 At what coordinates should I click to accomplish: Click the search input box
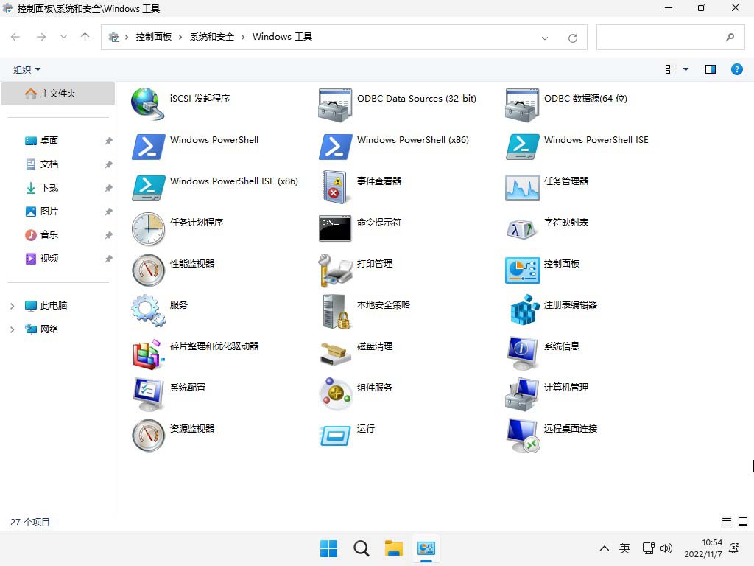[659, 37]
